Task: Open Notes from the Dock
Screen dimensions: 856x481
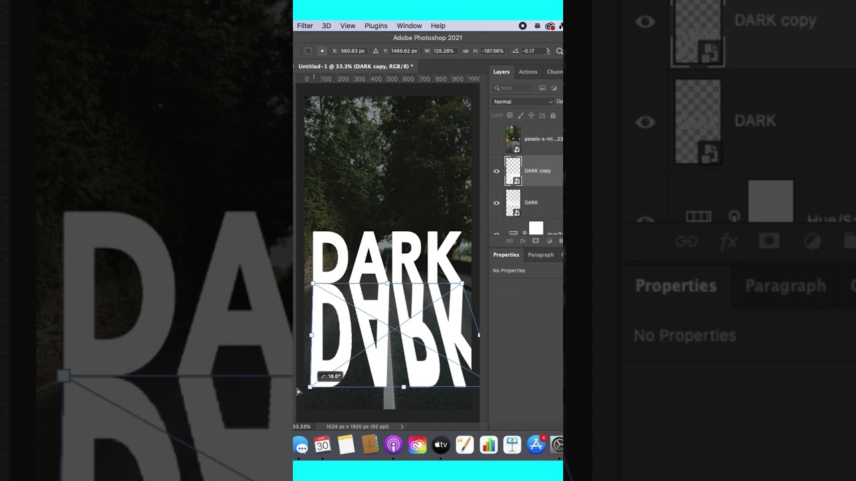Action: (346, 445)
